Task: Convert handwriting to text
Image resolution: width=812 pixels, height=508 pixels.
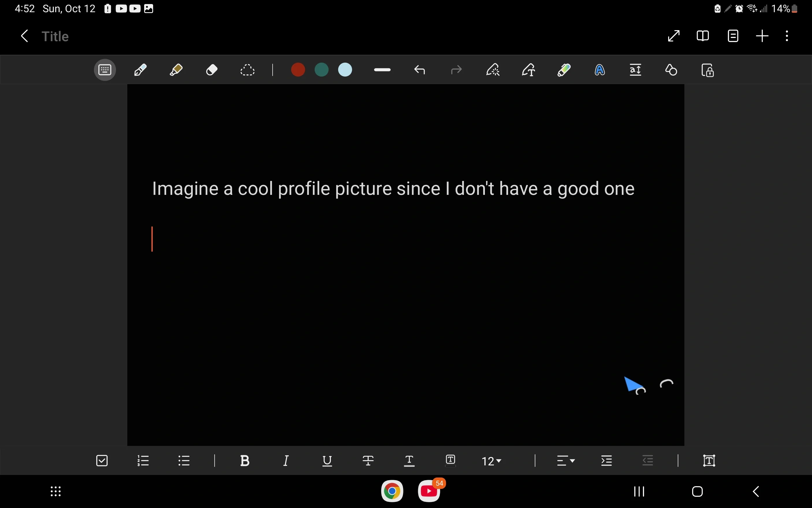Action: (528, 70)
